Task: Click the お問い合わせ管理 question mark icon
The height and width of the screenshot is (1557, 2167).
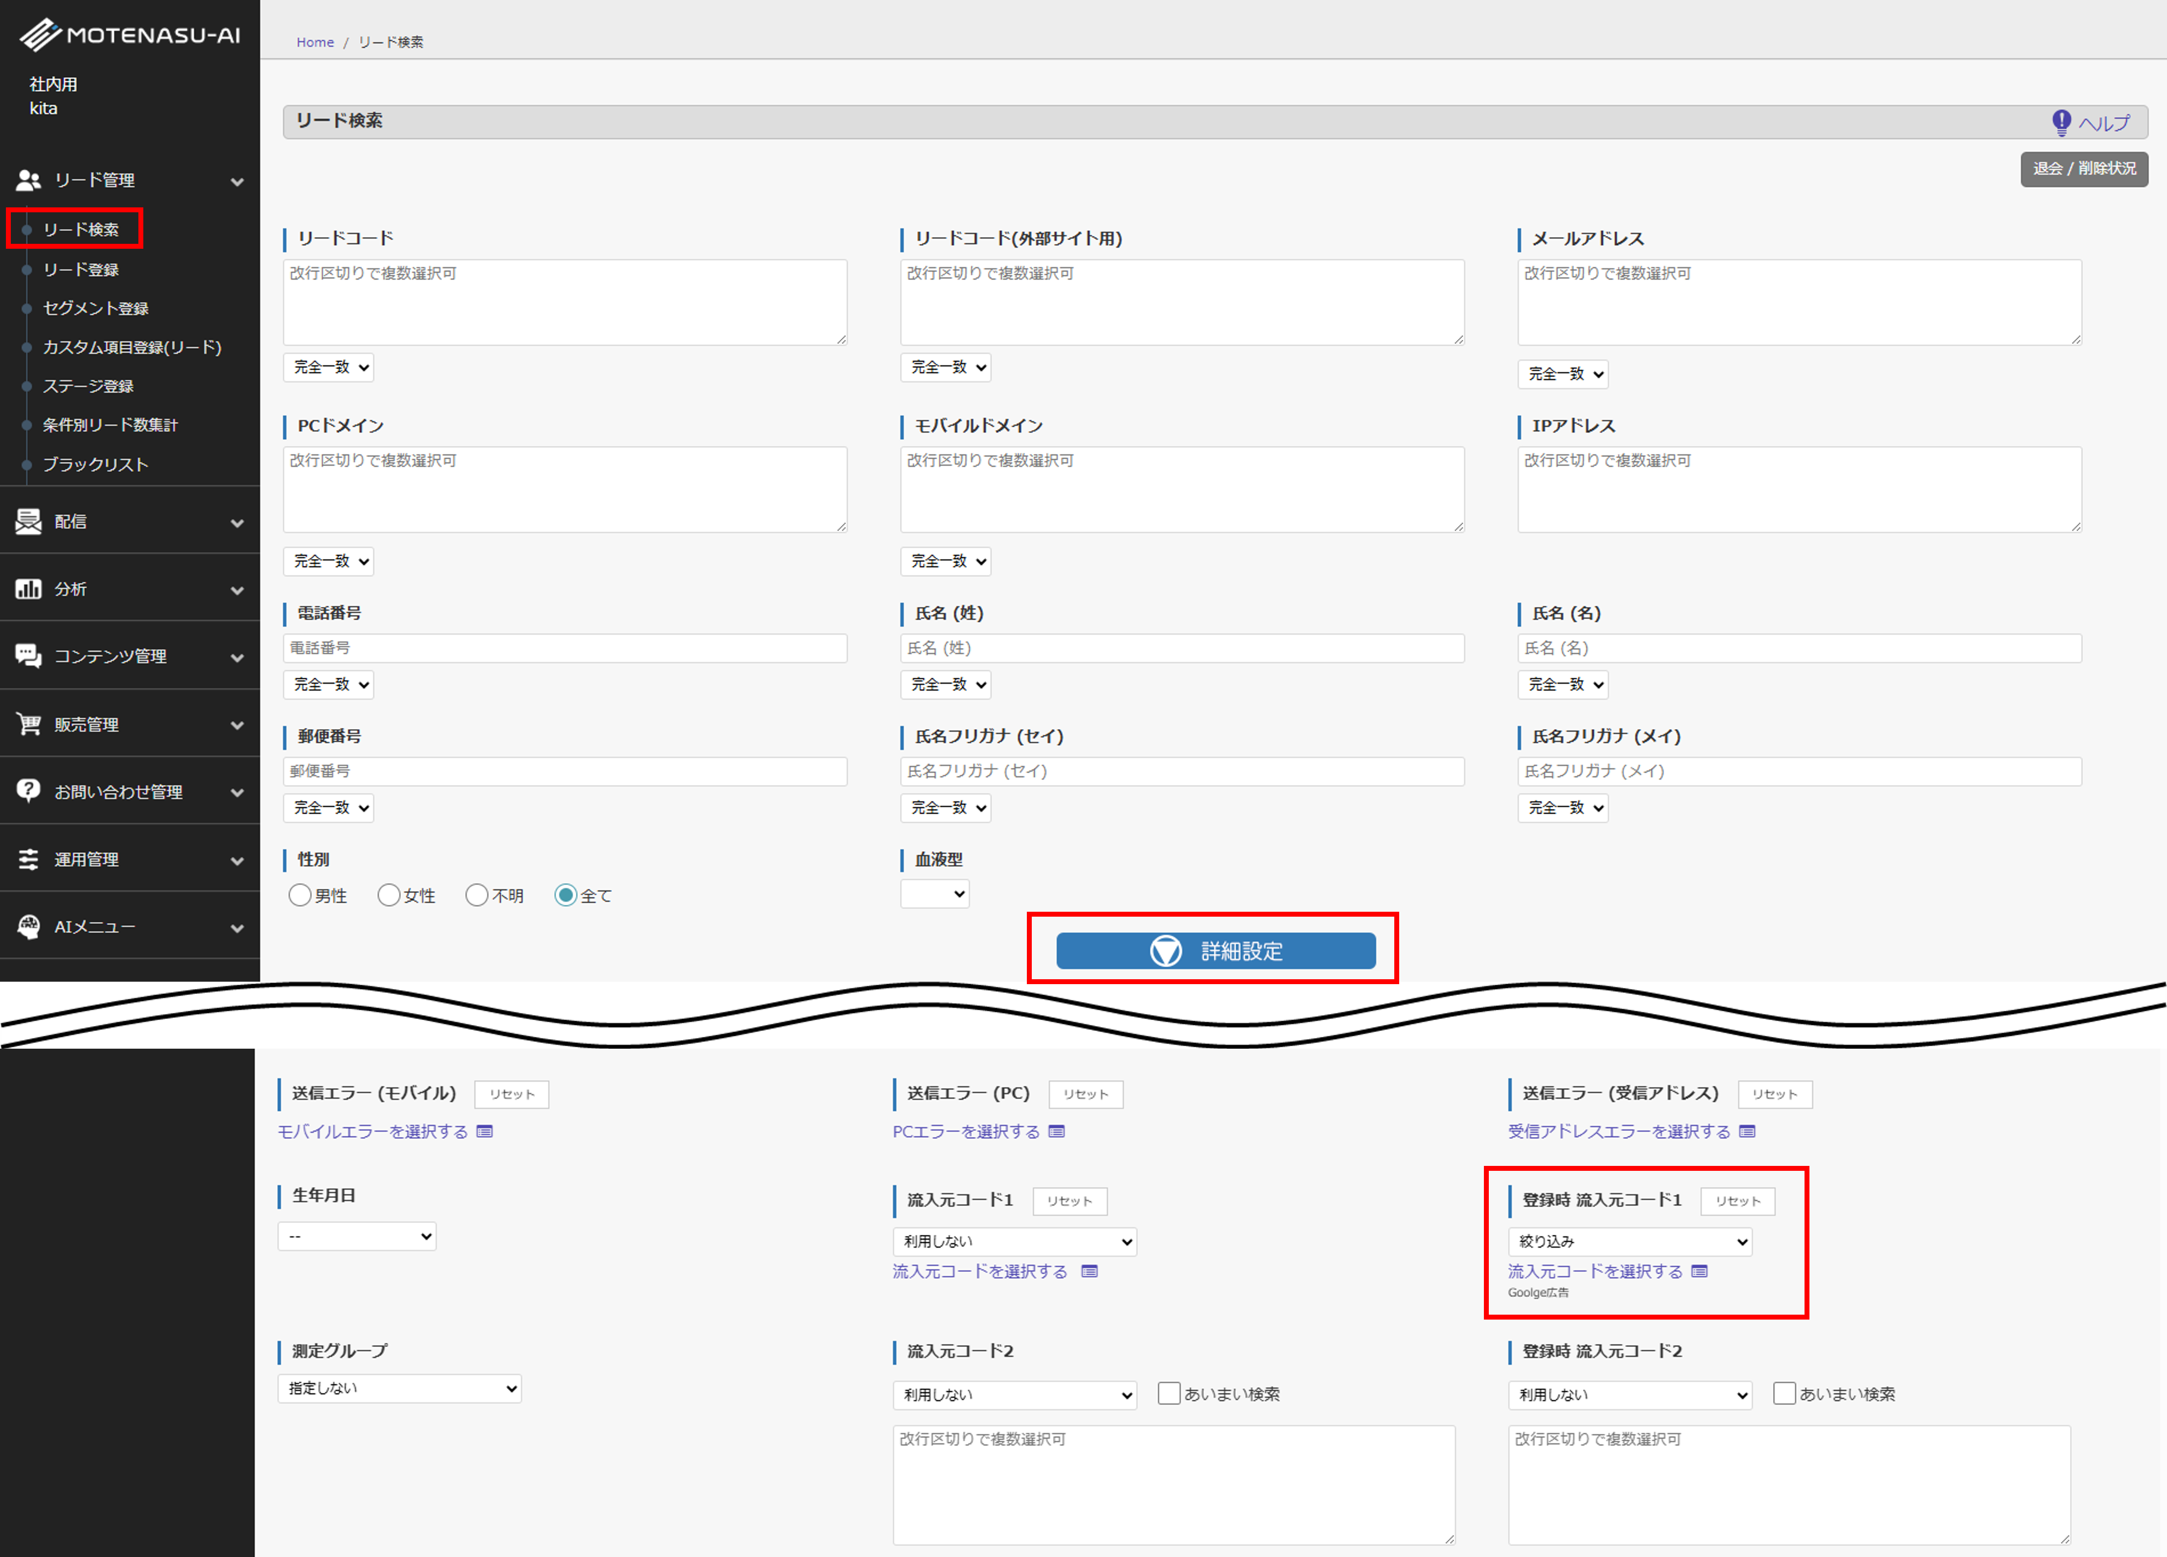Action: click(x=29, y=791)
